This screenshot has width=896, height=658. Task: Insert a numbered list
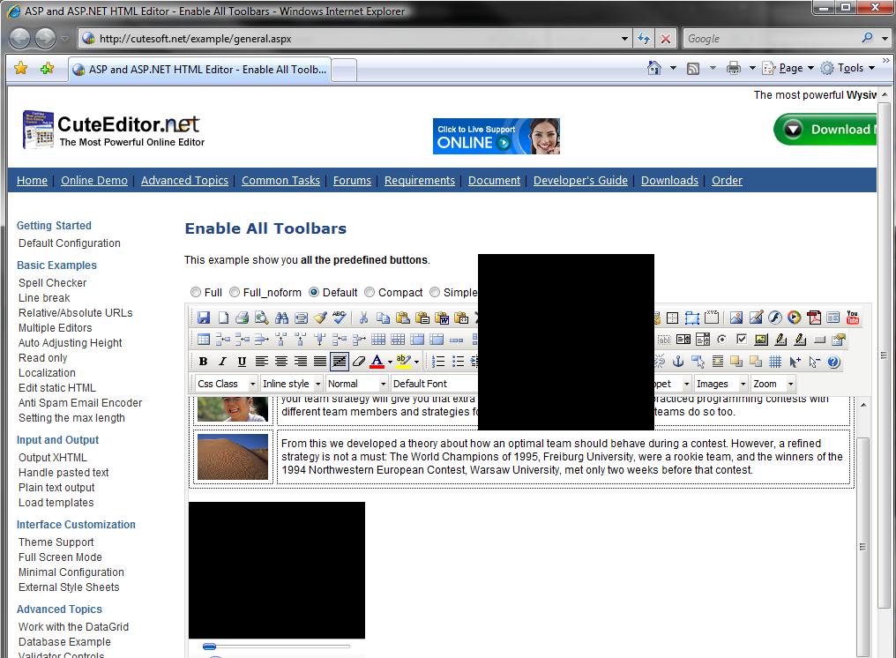438,362
